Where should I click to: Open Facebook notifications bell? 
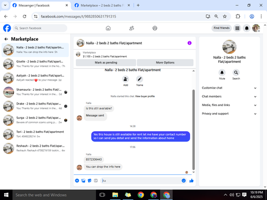pos(247,28)
